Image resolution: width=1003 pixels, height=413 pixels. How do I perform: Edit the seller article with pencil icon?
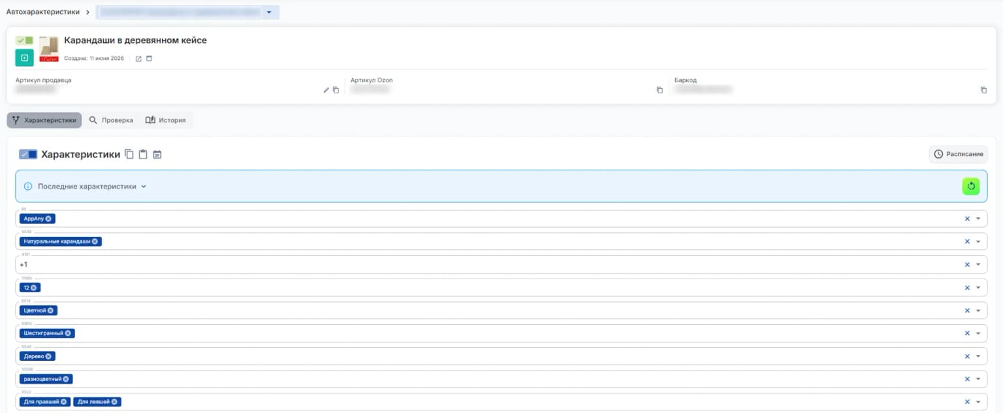(x=326, y=90)
